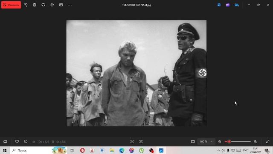Switch to Photos app icon on taskbar
273x154 pixels.
click(x=161, y=150)
